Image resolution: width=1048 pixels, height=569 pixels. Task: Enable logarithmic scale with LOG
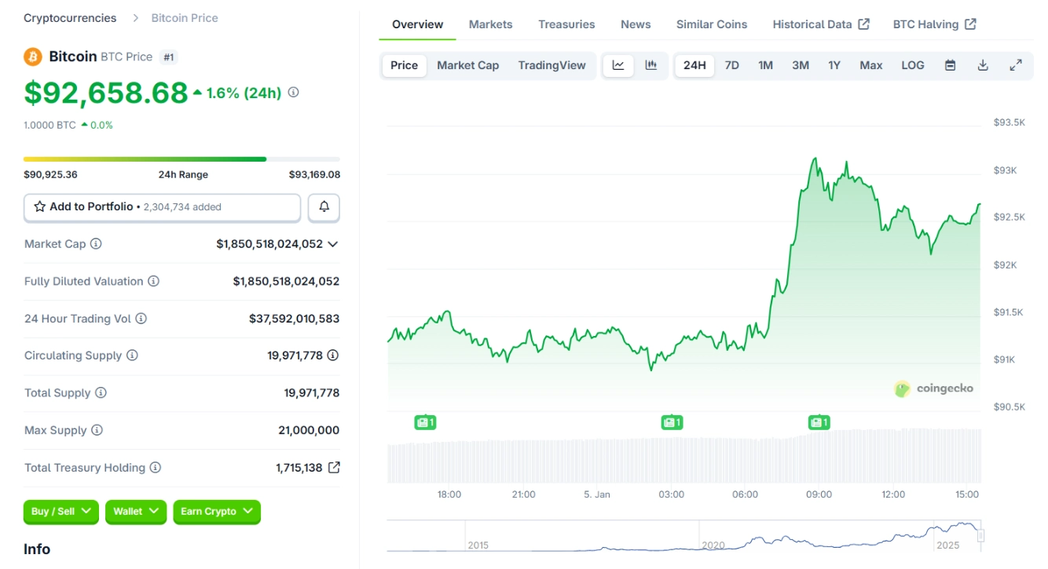point(912,65)
